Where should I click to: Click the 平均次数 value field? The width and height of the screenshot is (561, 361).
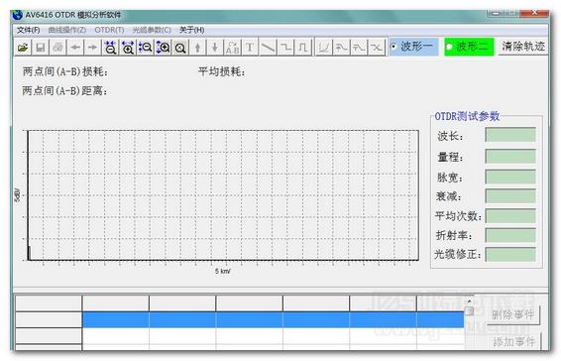point(510,216)
